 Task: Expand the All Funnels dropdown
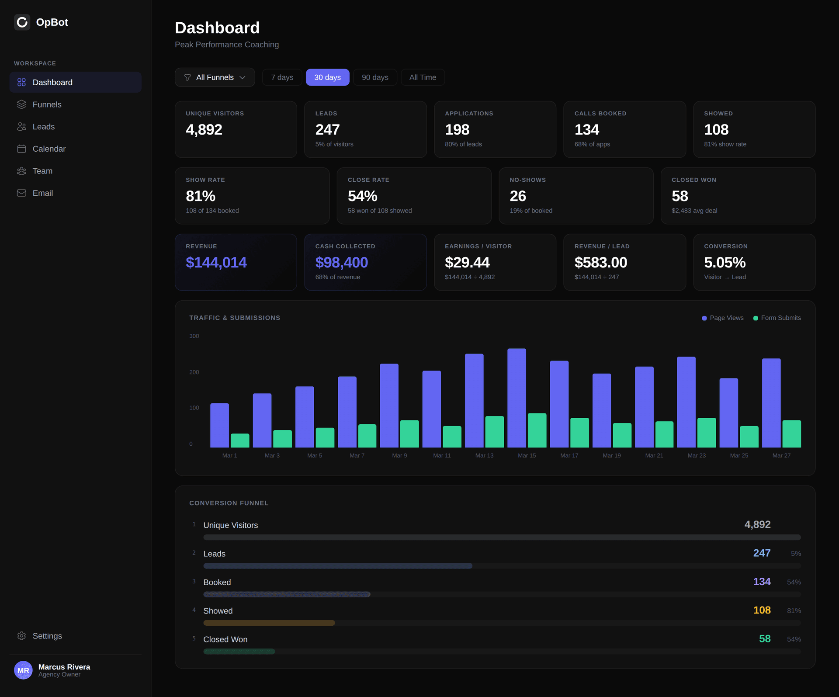[x=215, y=77]
